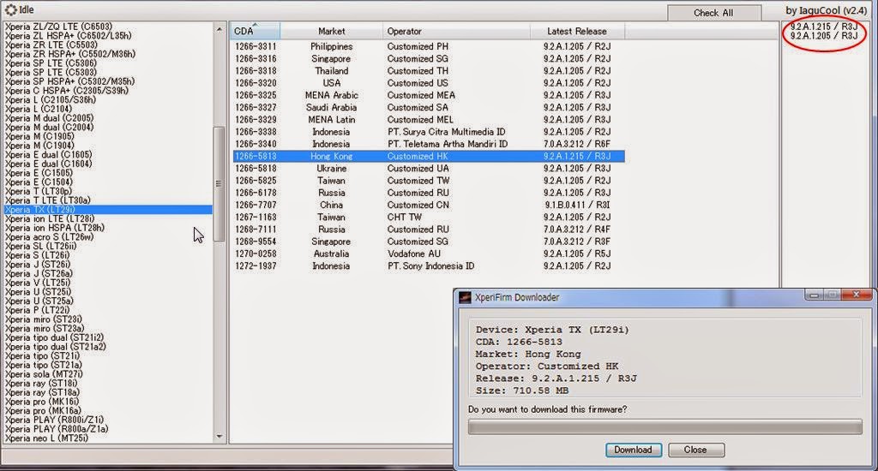Select Xperia C HSPA+ (C2305/S39h) device
Screen dimensions: 878x471
[x=67, y=91]
